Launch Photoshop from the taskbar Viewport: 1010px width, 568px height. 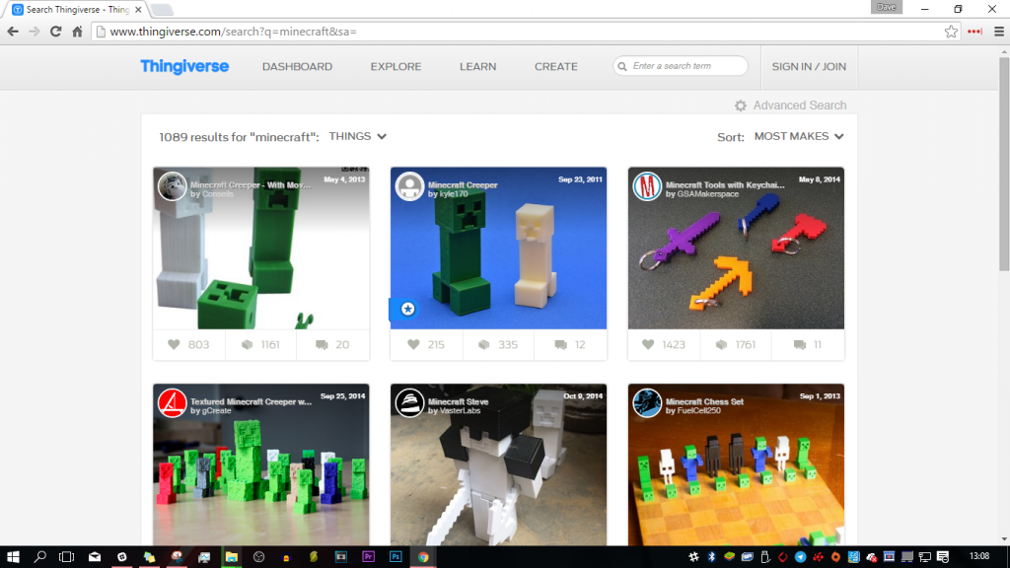coord(396,557)
